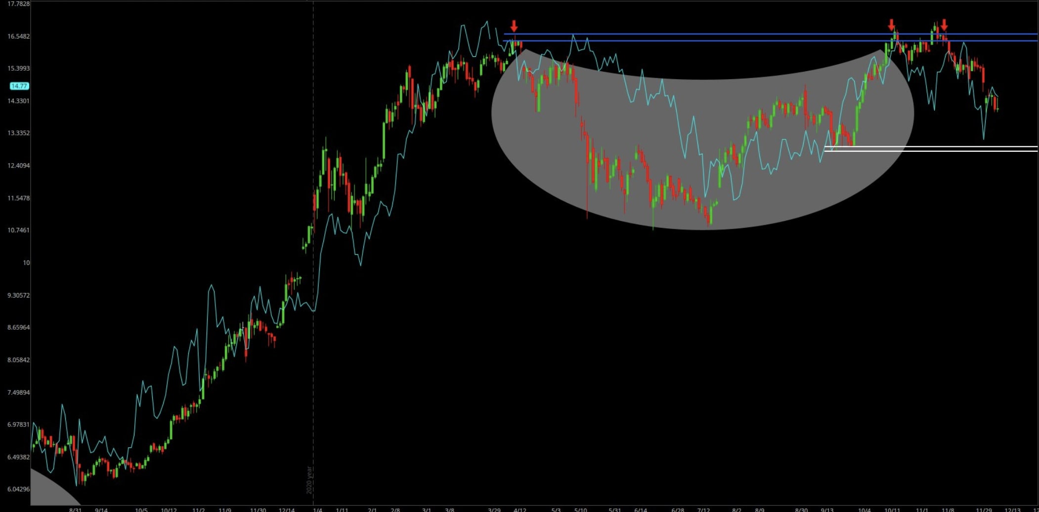Image resolution: width=1039 pixels, height=512 pixels.
Task: Select the 6/14 date axis label
Action: point(641,510)
